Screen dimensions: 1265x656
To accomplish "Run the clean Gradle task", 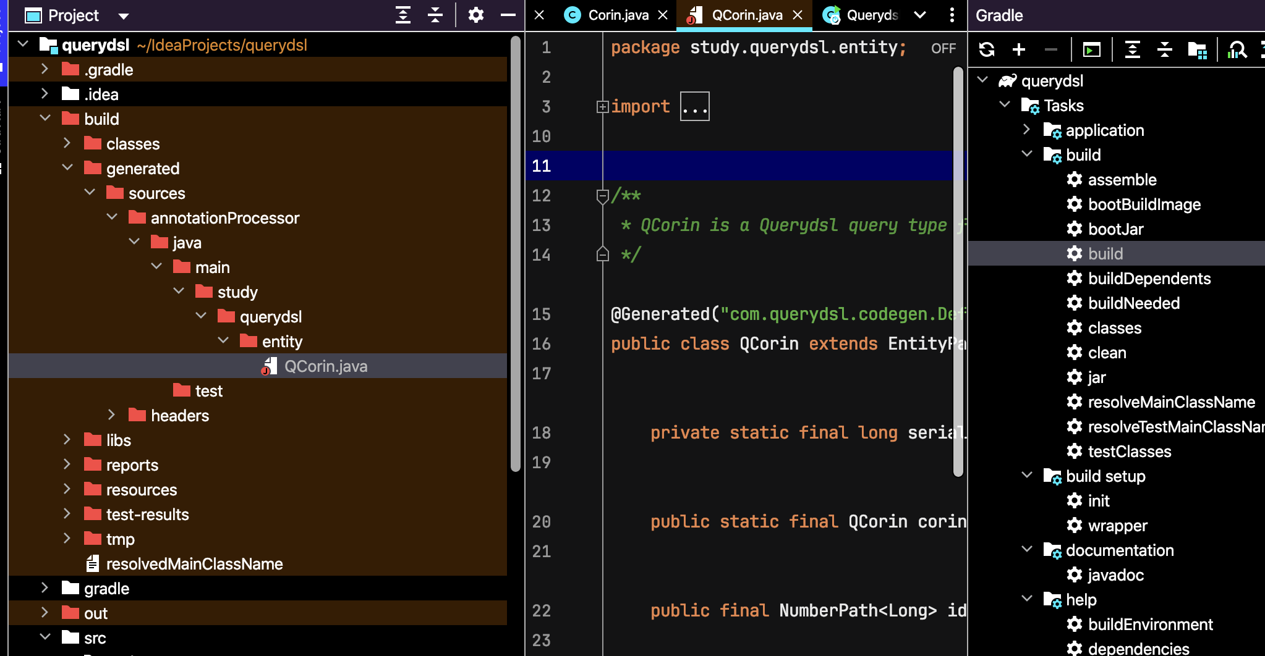I will click(1107, 353).
